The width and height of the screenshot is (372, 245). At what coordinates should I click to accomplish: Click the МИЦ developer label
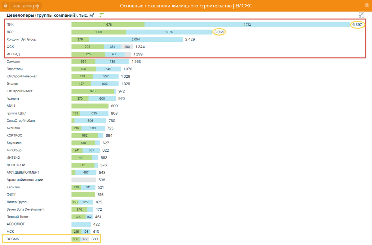coord(11,106)
